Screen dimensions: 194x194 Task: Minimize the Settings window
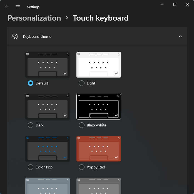coord(162,4)
